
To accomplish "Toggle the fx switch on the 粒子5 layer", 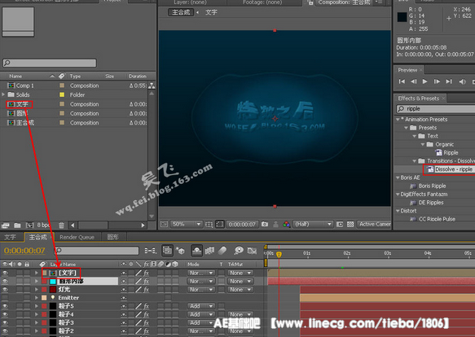I will pos(147,306).
